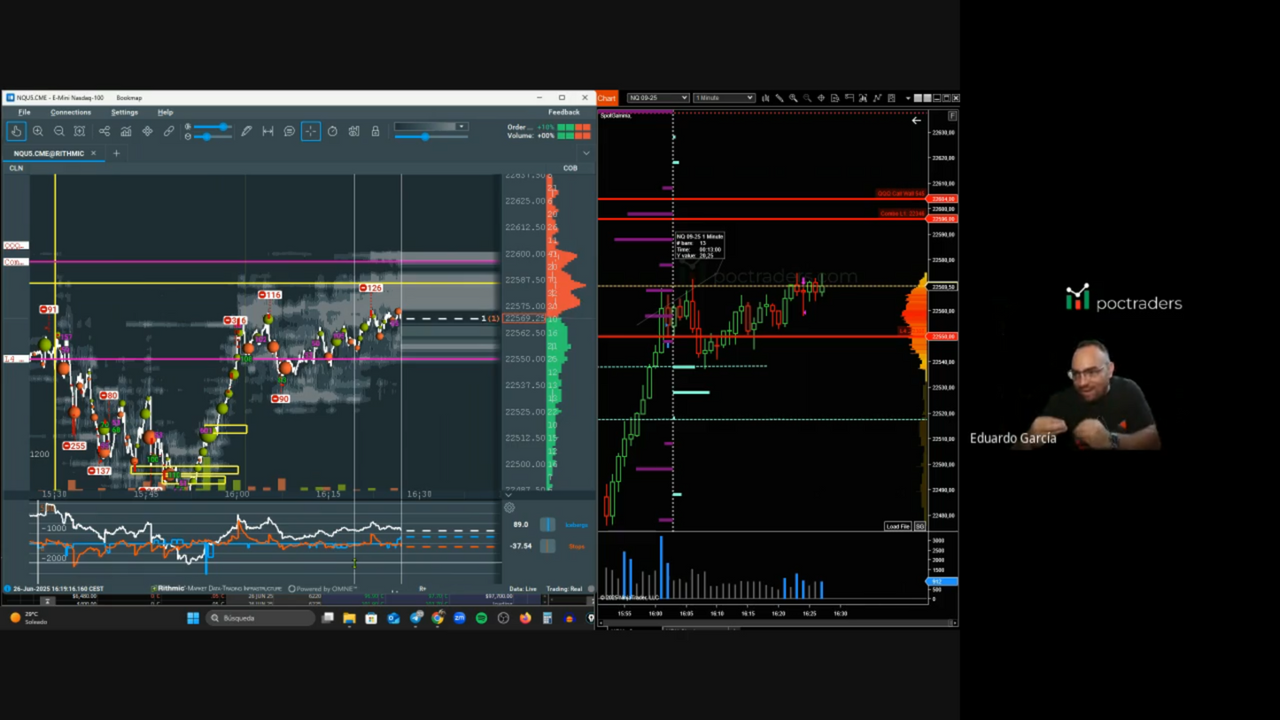The height and width of the screenshot is (720, 1280).
Task: Open the heatmap color palette dropdown in Bookmap
Action: click(462, 125)
